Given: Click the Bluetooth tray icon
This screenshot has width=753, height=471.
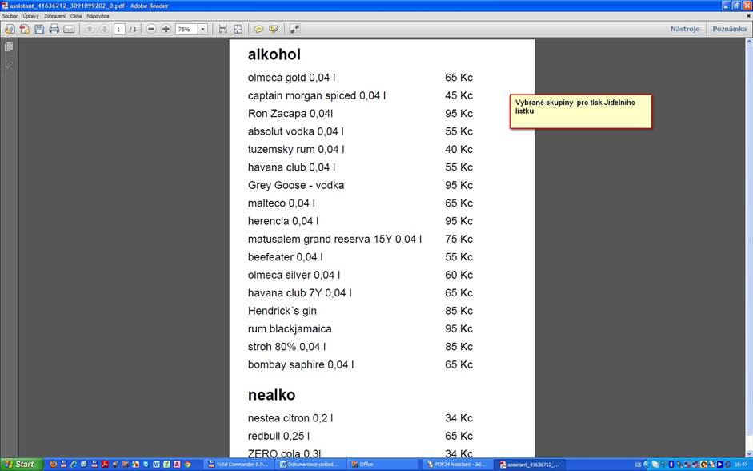Looking at the screenshot, I should tap(671, 465).
